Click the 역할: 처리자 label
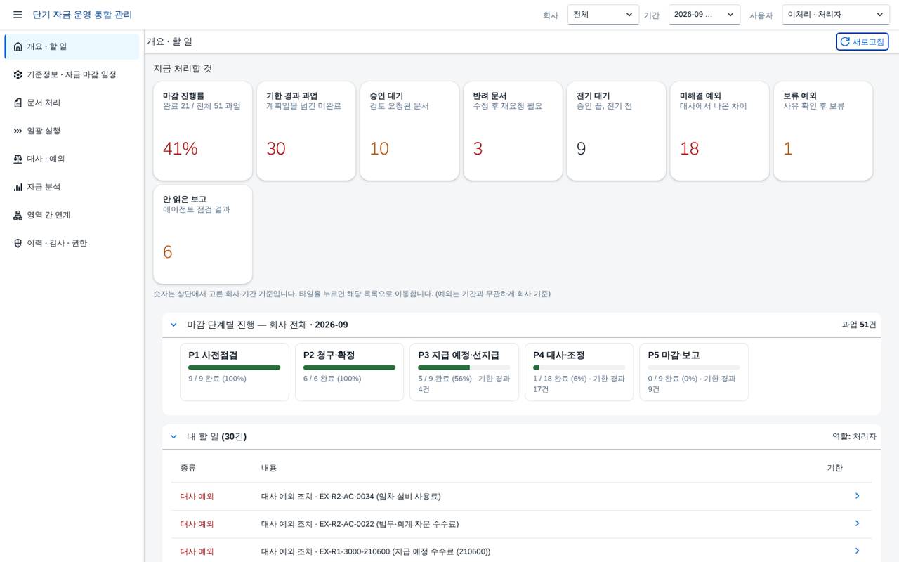This screenshot has width=899, height=562. (x=854, y=436)
